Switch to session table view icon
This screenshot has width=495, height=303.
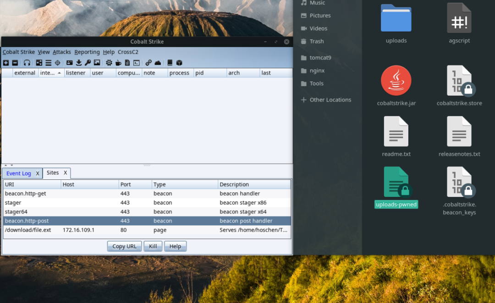click(48, 63)
